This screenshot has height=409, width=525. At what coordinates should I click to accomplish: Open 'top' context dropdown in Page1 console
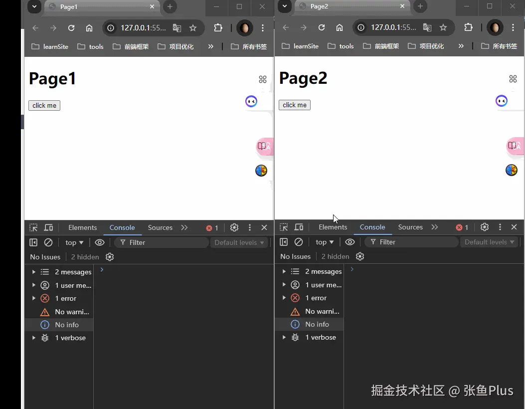[74, 242]
